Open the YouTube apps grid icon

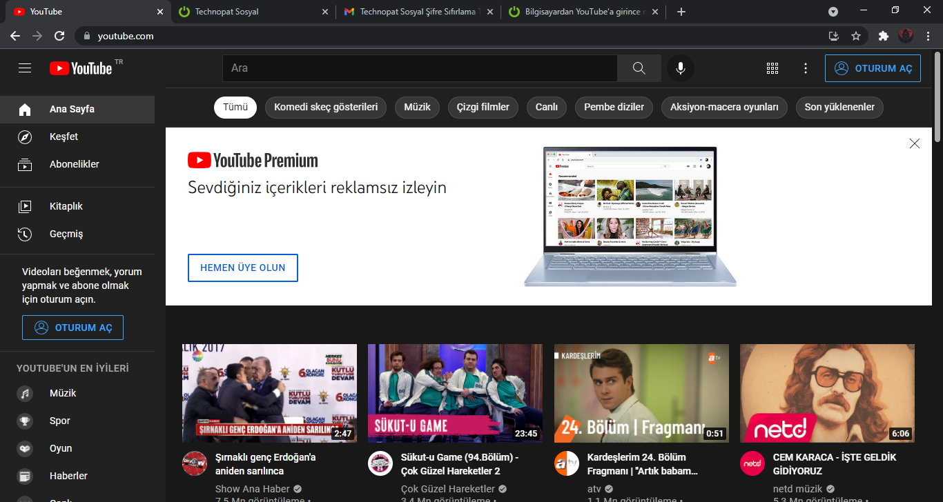pos(772,68)
